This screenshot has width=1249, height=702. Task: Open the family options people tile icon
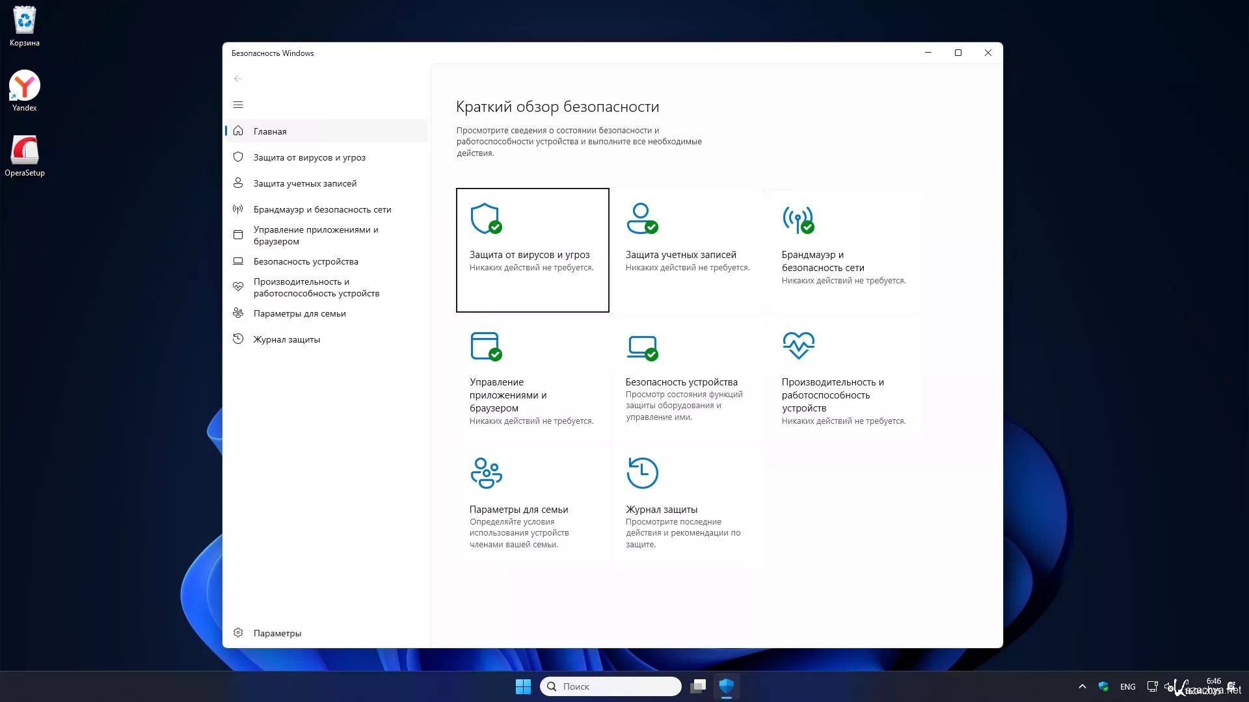click(x=486, y=473)
